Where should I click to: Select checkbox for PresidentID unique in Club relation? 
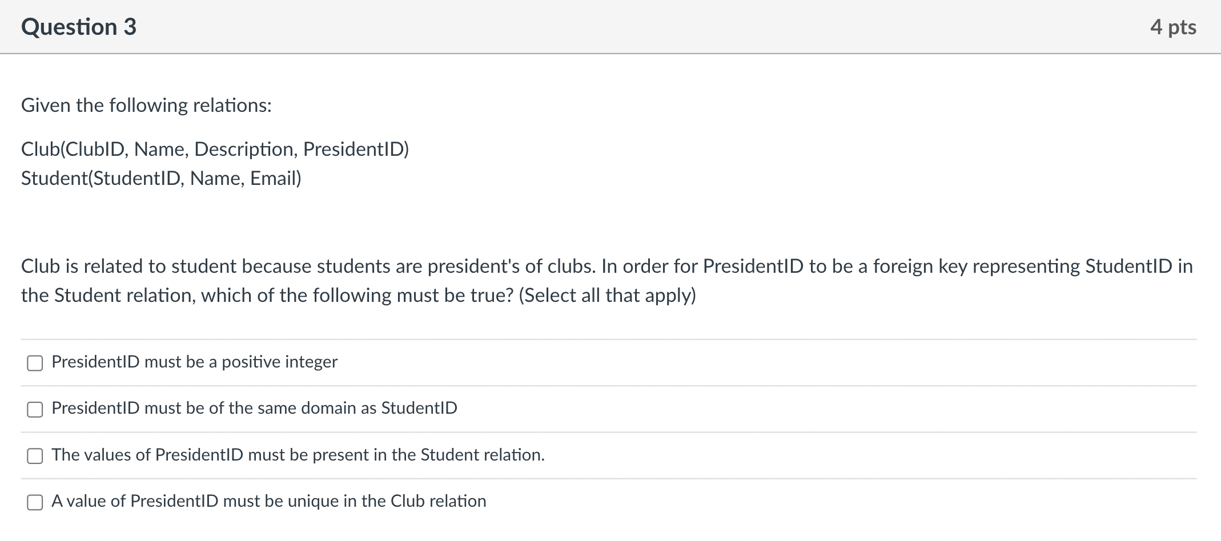tap(35, 502)
